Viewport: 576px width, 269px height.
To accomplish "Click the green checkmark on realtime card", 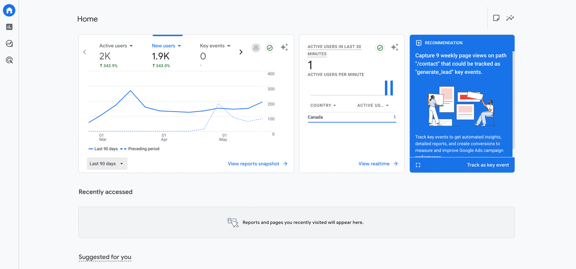I will point(380,48).
